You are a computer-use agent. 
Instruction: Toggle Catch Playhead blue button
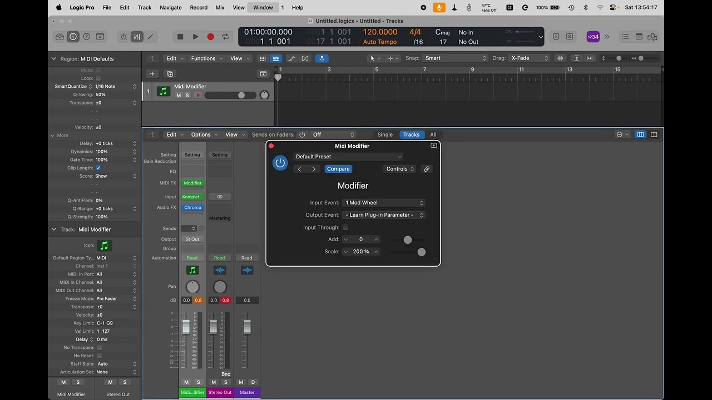click(322, 58)
